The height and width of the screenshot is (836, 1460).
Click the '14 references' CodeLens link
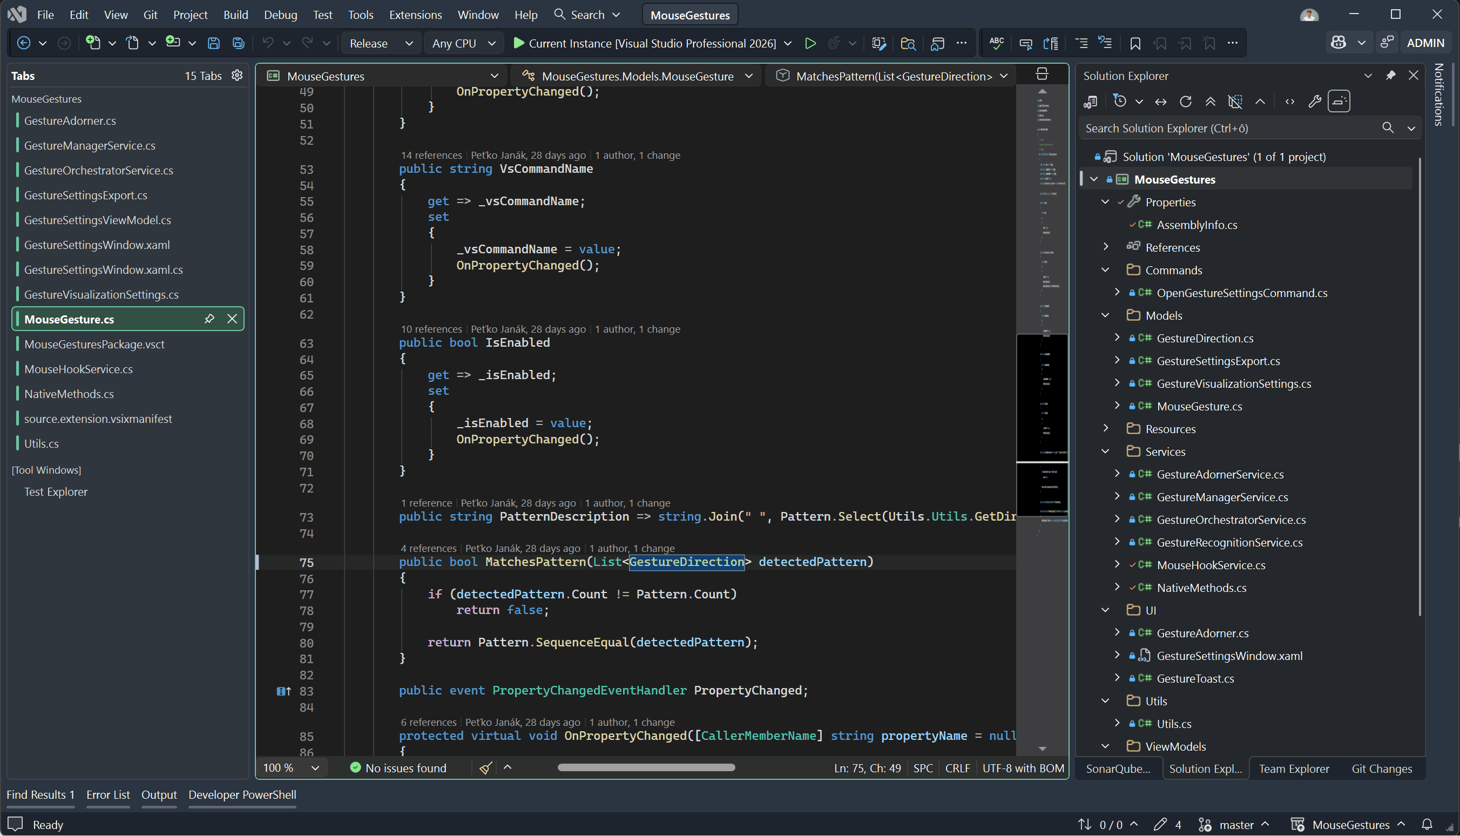click(431, 155)
